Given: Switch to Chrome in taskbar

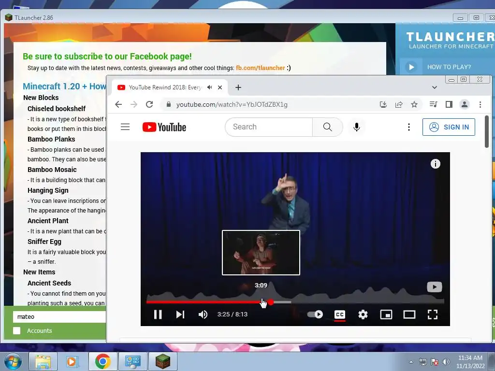Looking at the screenshot, I should tap(102, 361).
